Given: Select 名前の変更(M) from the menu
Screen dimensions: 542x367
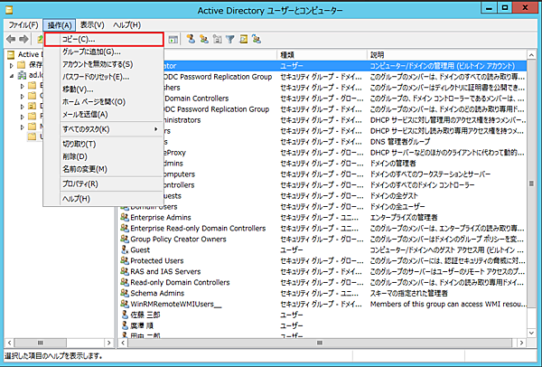Looking at the screenshot, I should tap(104, 169).
